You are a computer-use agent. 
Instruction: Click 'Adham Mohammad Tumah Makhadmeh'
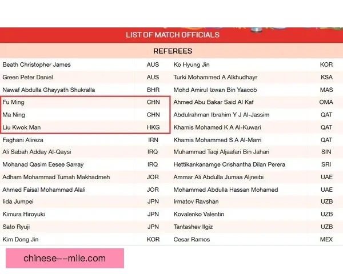coord(56,177)
